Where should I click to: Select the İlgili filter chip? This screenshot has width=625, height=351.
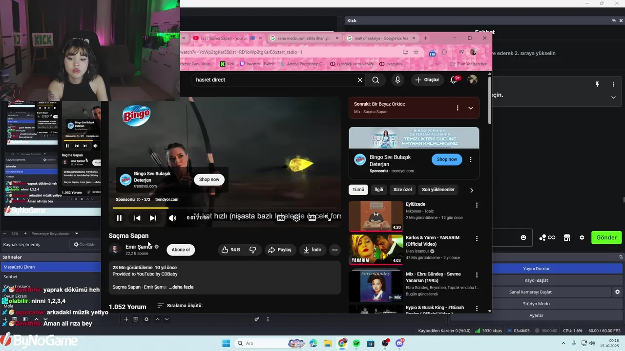pos(379,190)
